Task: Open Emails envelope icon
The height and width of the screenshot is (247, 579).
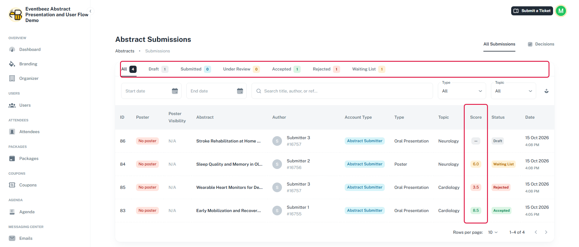Action: 12,238
